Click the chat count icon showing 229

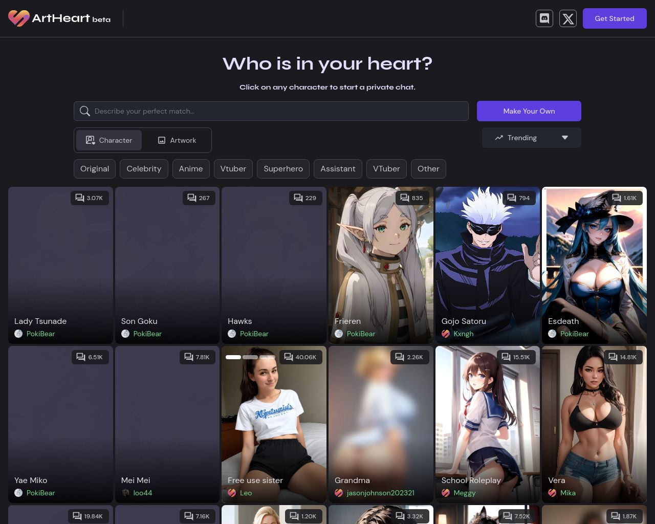click(298, 198)
